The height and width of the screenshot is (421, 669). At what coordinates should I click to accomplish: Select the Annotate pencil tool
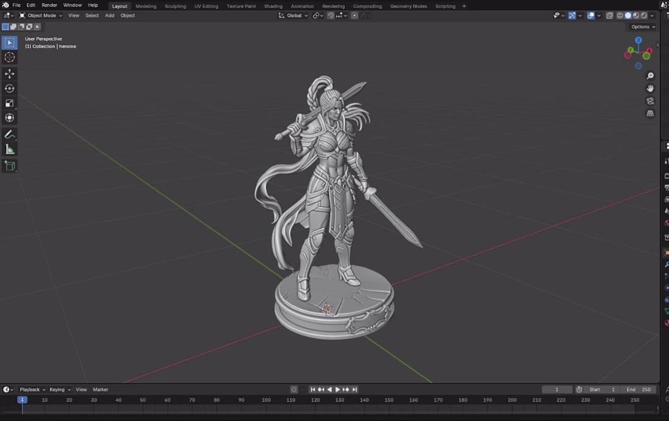pyautogui.click(x=9, y=135)
